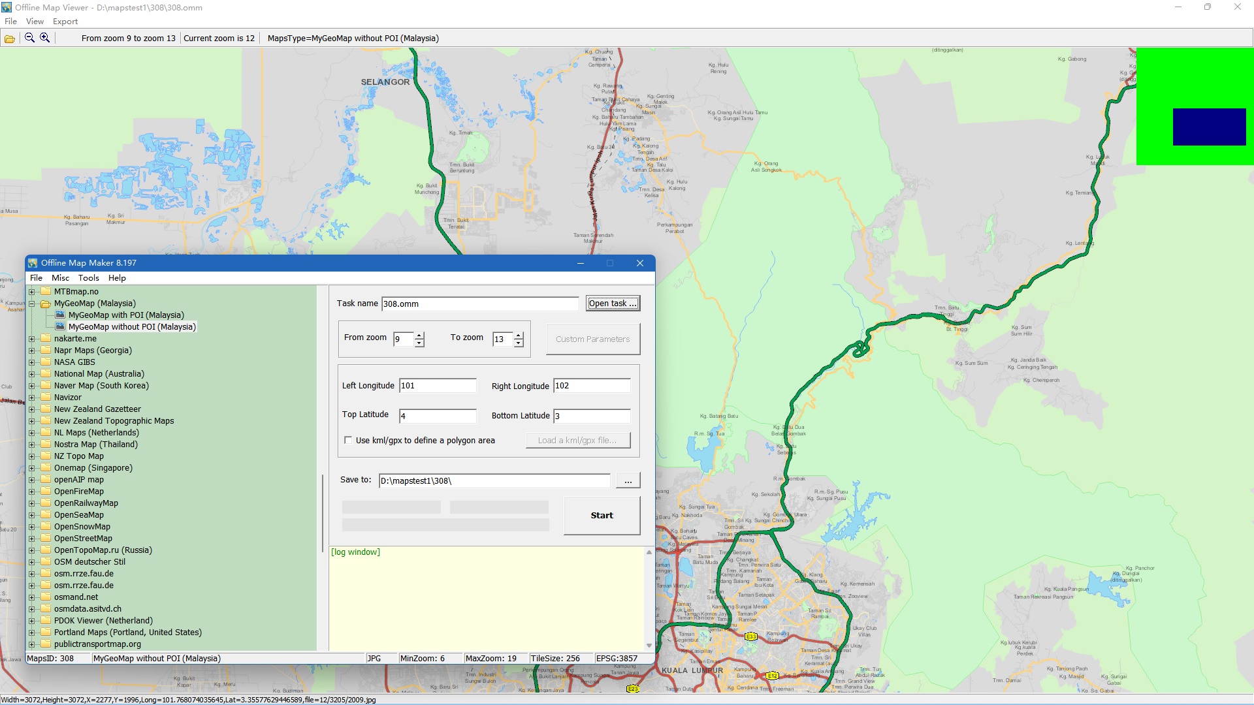The image size is (1254, 705).
Task: Open File menu in Offline Map Maker
Action: (36, 278)
